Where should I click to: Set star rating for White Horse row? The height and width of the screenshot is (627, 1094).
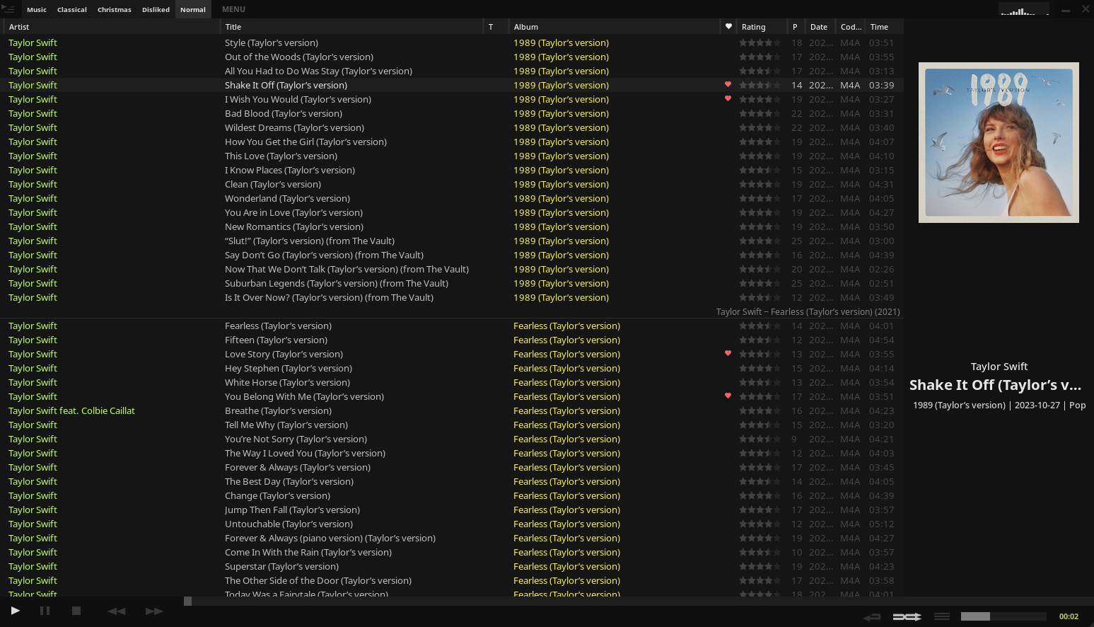click(760, 382)
